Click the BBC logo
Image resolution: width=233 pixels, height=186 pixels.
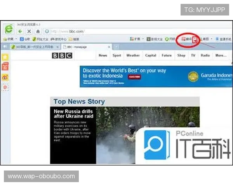coord(62,55)
